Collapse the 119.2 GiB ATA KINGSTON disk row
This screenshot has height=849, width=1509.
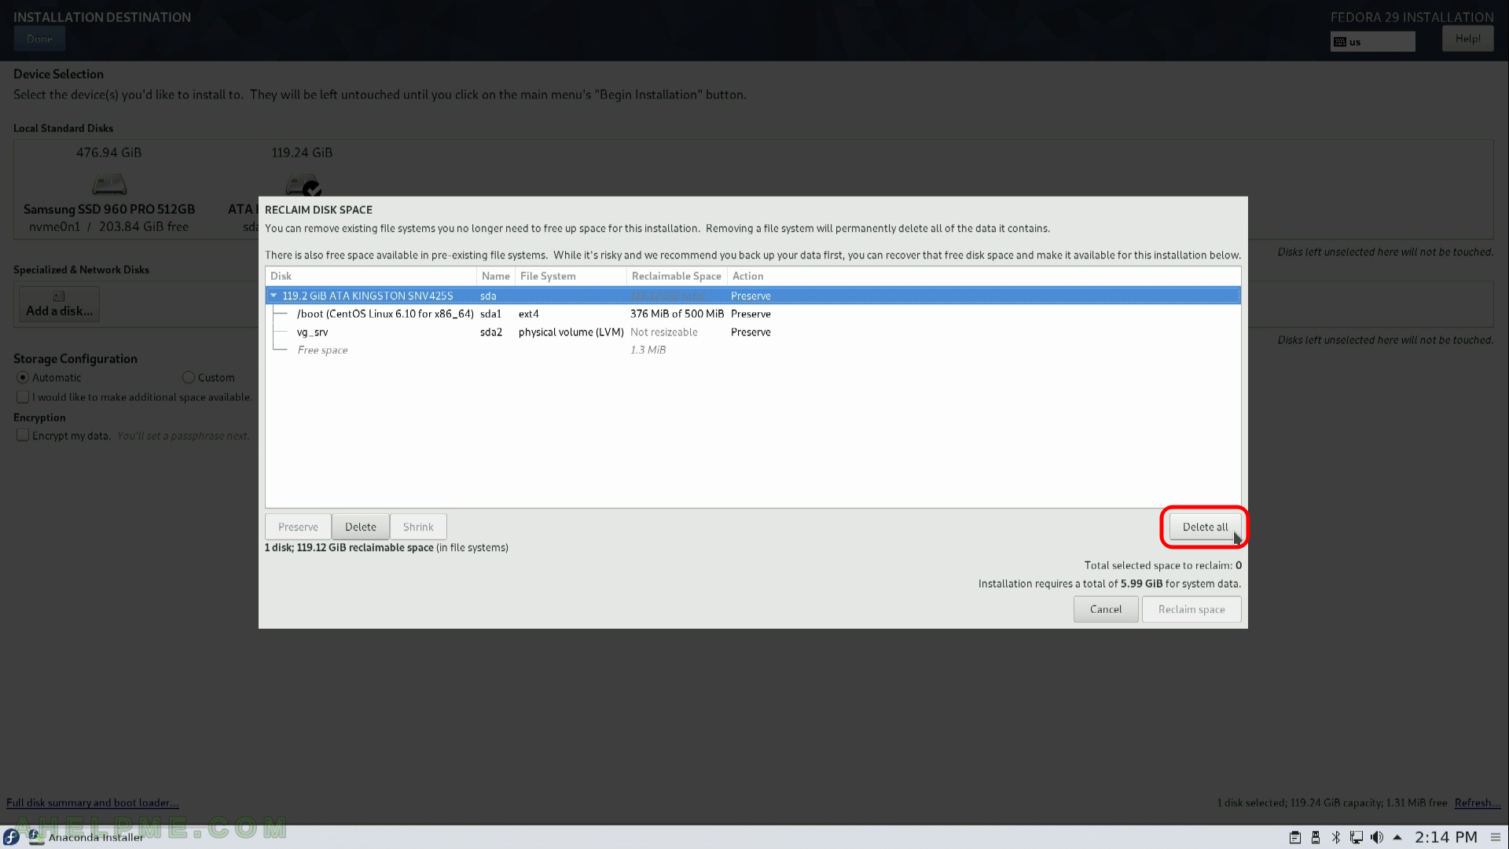274,296
